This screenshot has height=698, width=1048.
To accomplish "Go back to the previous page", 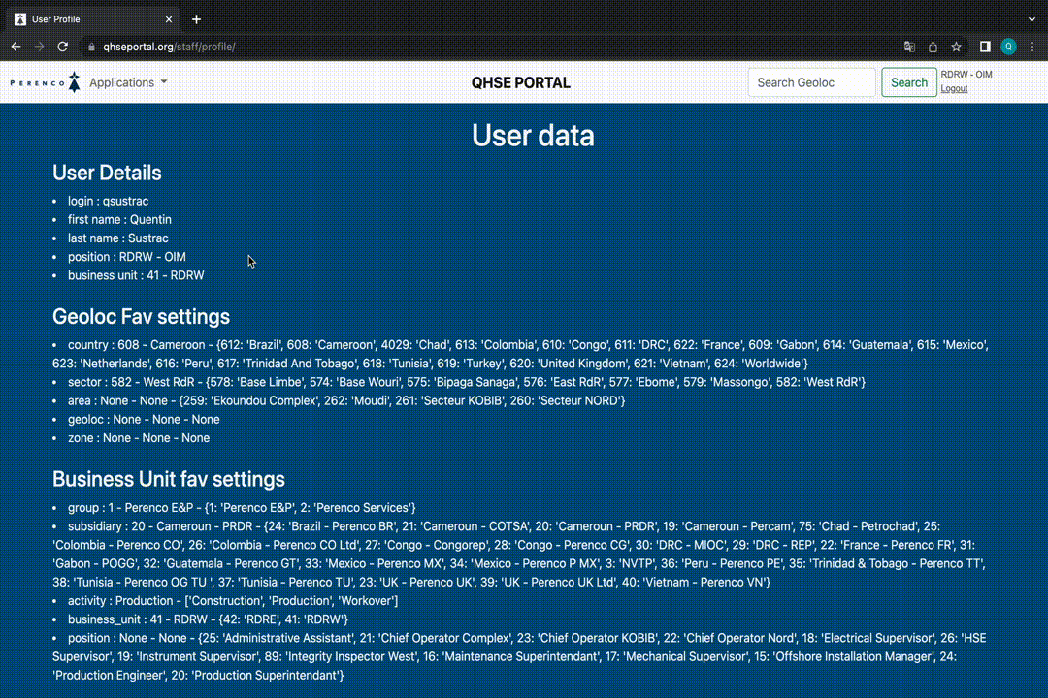I will pos(16,47).
